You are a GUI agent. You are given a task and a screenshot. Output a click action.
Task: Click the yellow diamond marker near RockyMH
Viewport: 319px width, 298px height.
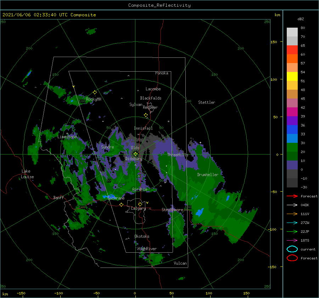(x=95, y=92)
